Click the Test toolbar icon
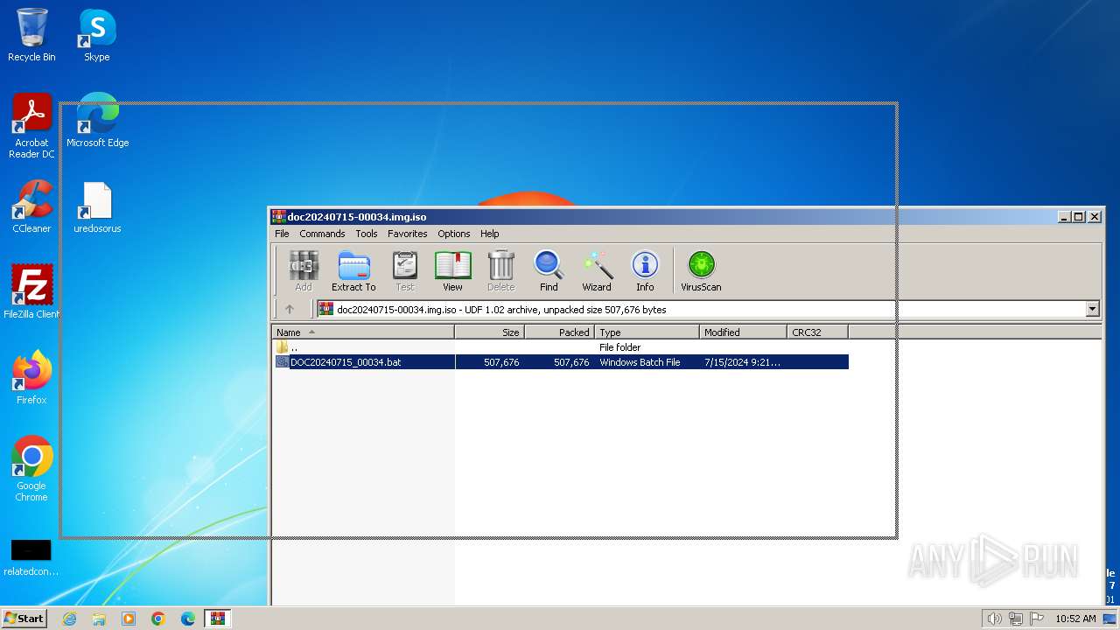This screenshot has width=1120, height=630. (x=404, y=270)
